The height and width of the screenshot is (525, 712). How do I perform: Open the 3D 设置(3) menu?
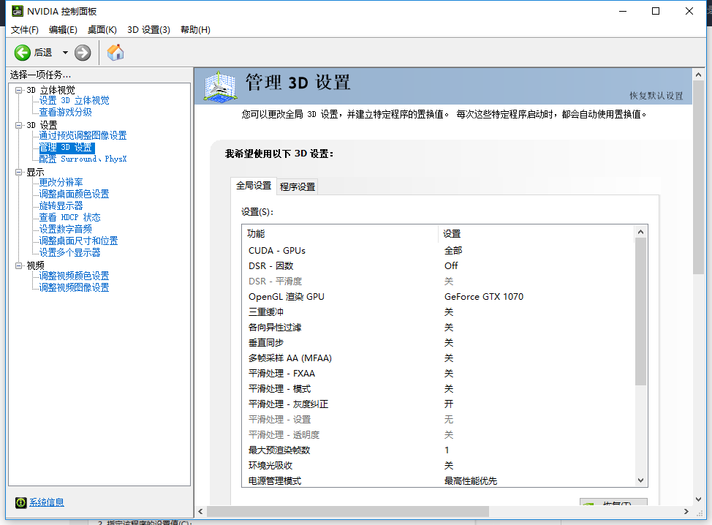pyautogui.click(x=148, y=30)
